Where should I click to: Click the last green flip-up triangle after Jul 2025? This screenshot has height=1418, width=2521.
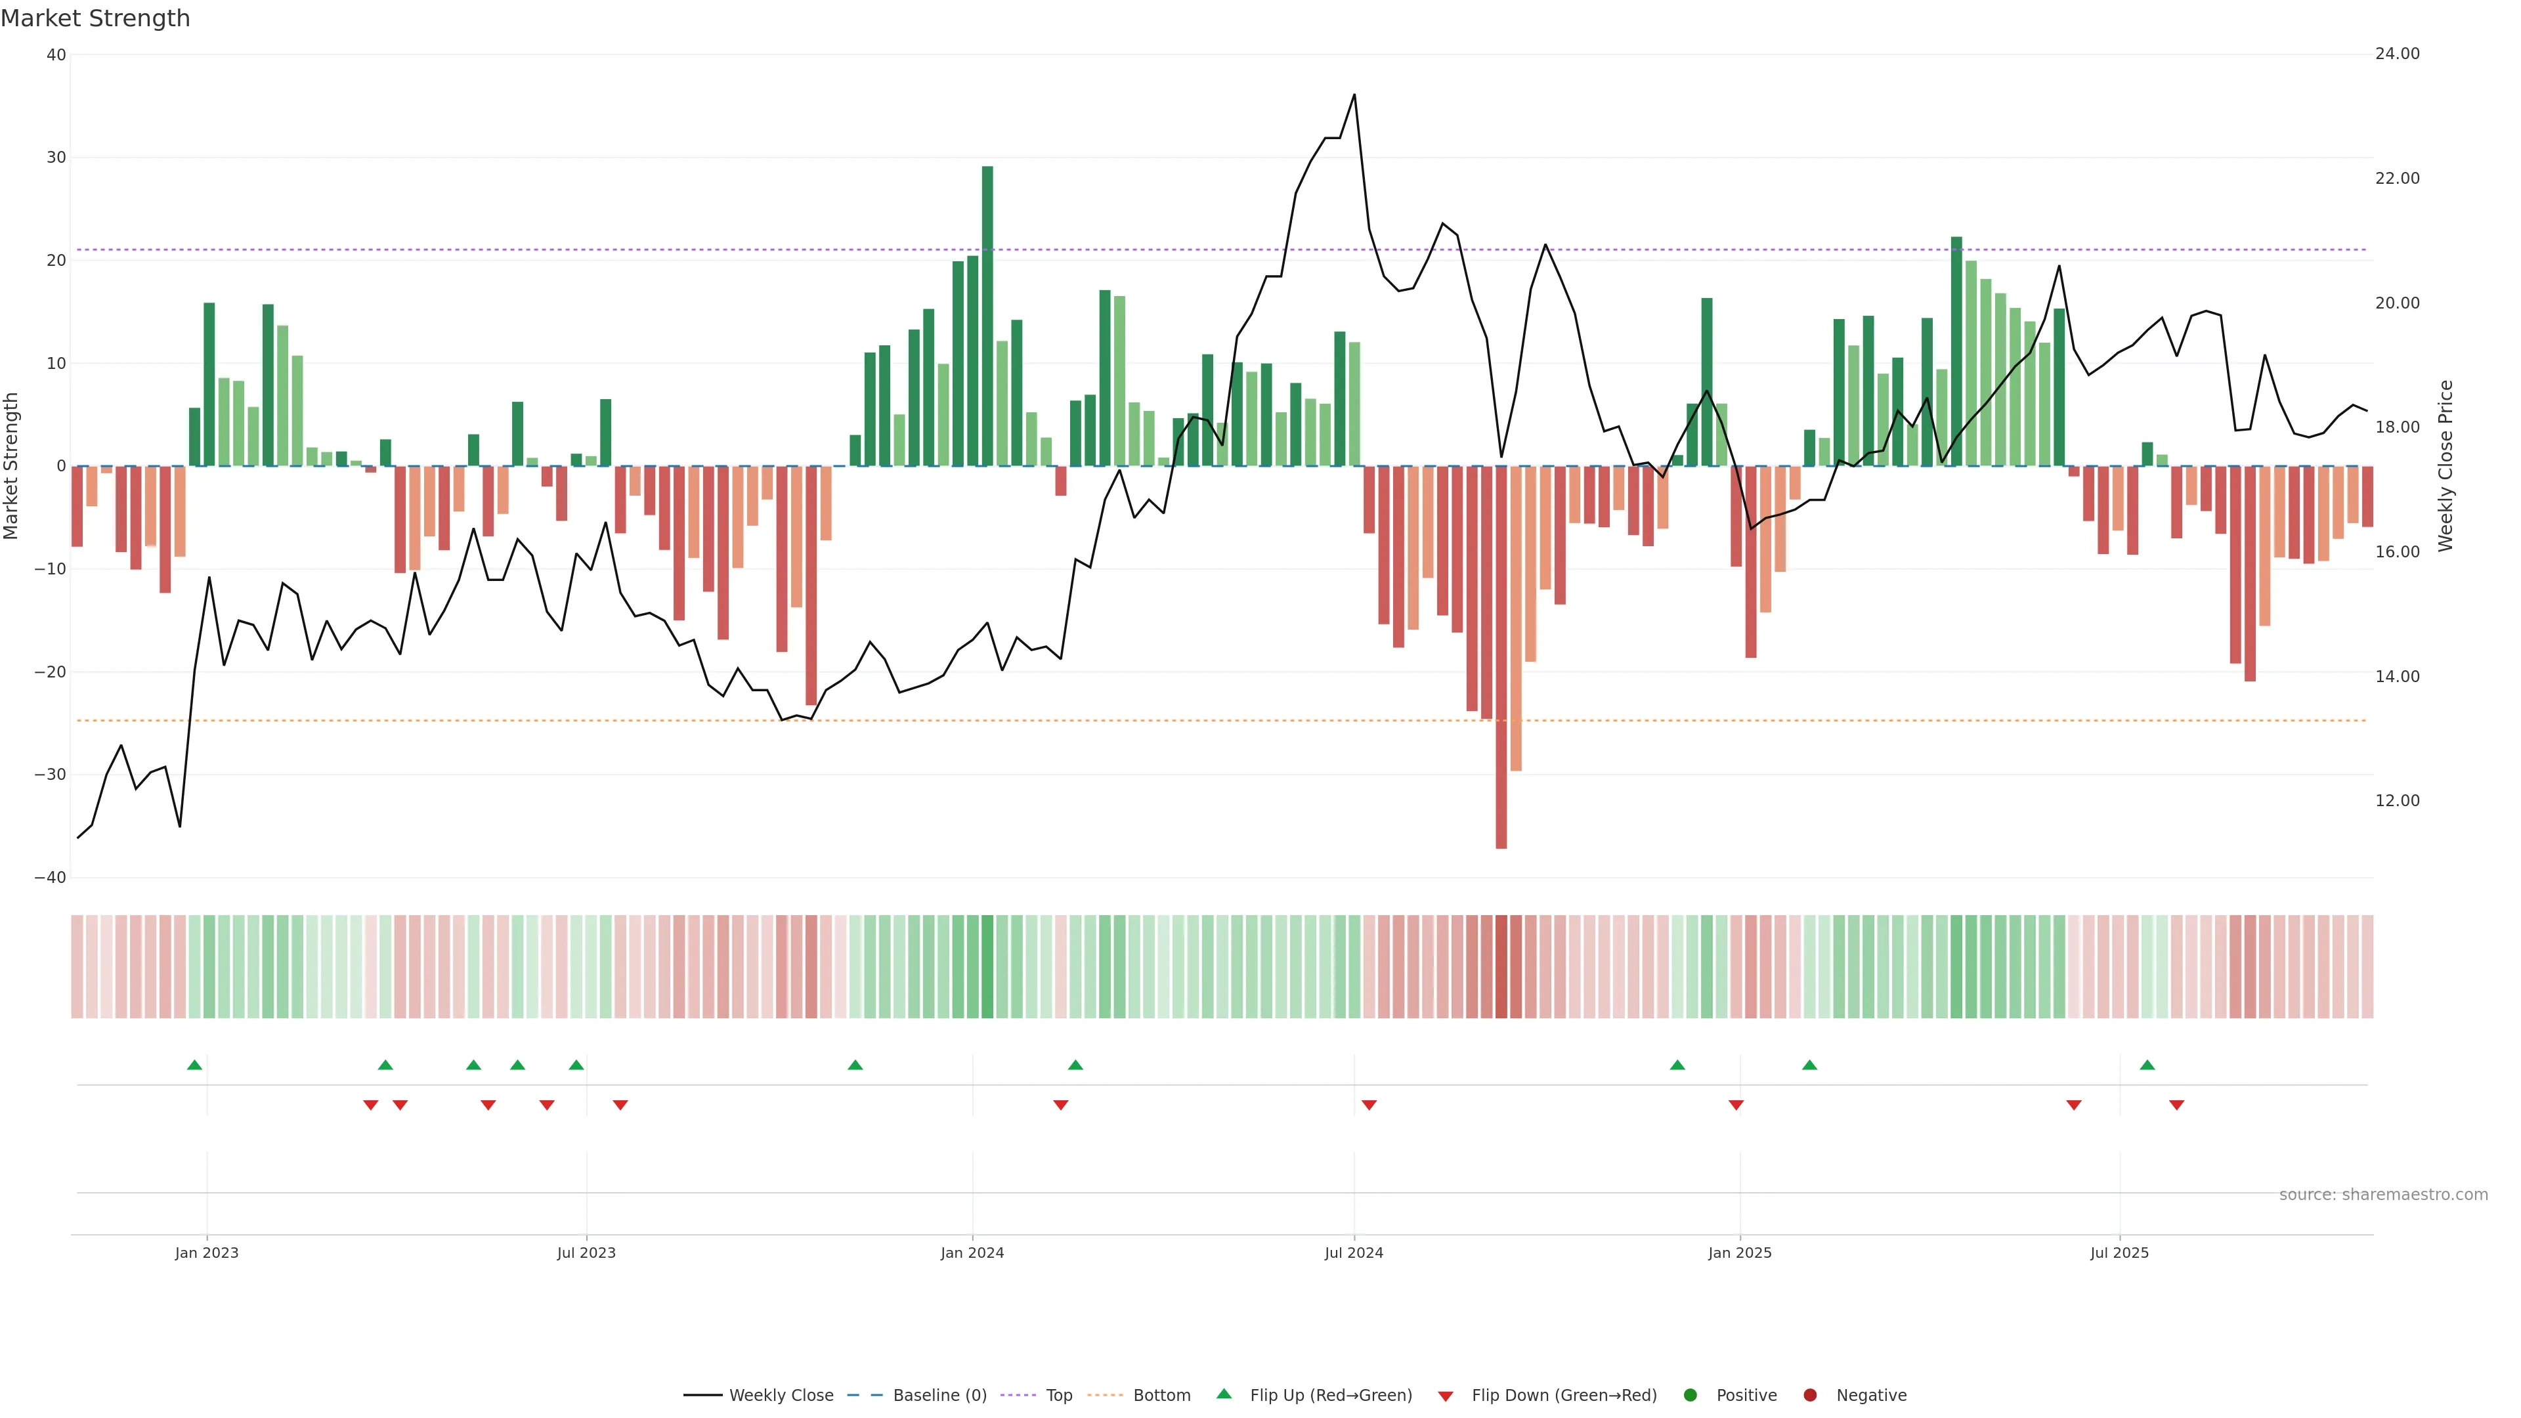point(2147,1065)
